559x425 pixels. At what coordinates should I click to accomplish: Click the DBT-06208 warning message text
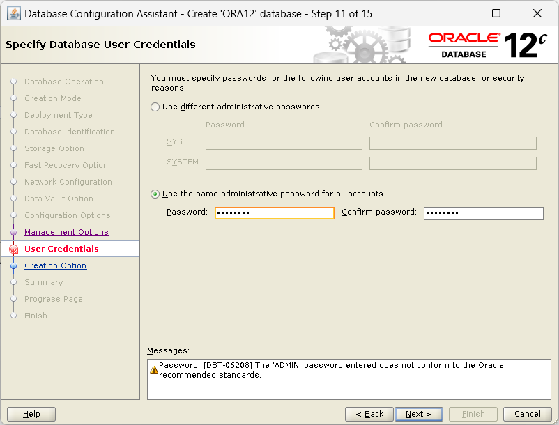(331, 370)
